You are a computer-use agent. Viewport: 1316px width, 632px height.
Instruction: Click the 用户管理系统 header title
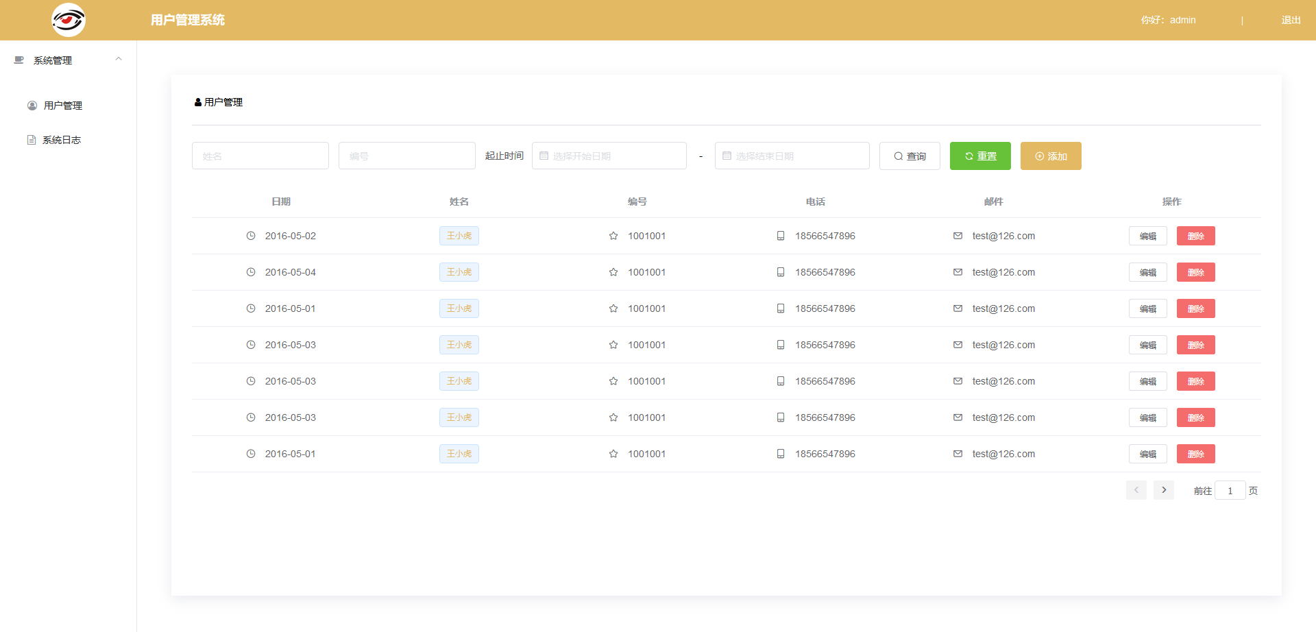pyautogui.click(x=188, y=20)
